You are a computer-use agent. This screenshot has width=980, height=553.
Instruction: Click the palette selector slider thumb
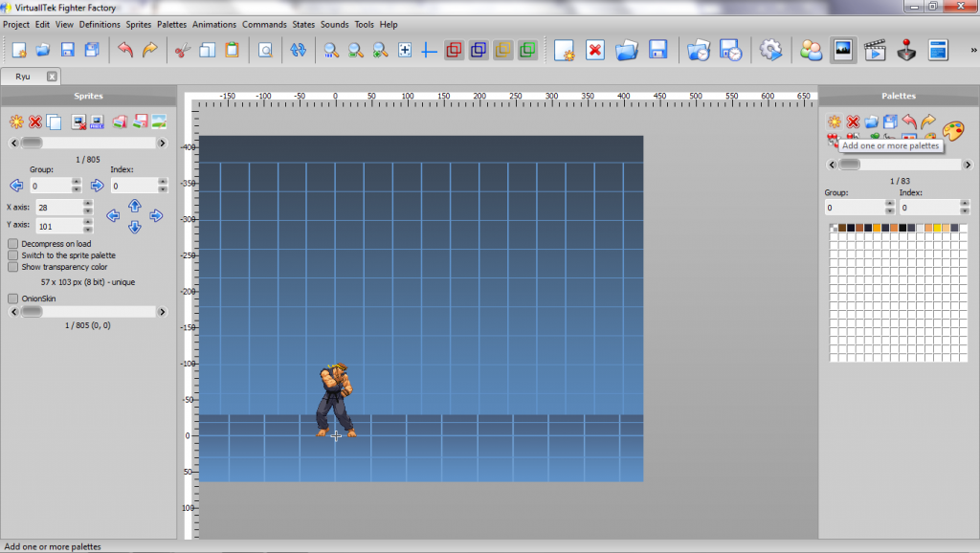849,165
